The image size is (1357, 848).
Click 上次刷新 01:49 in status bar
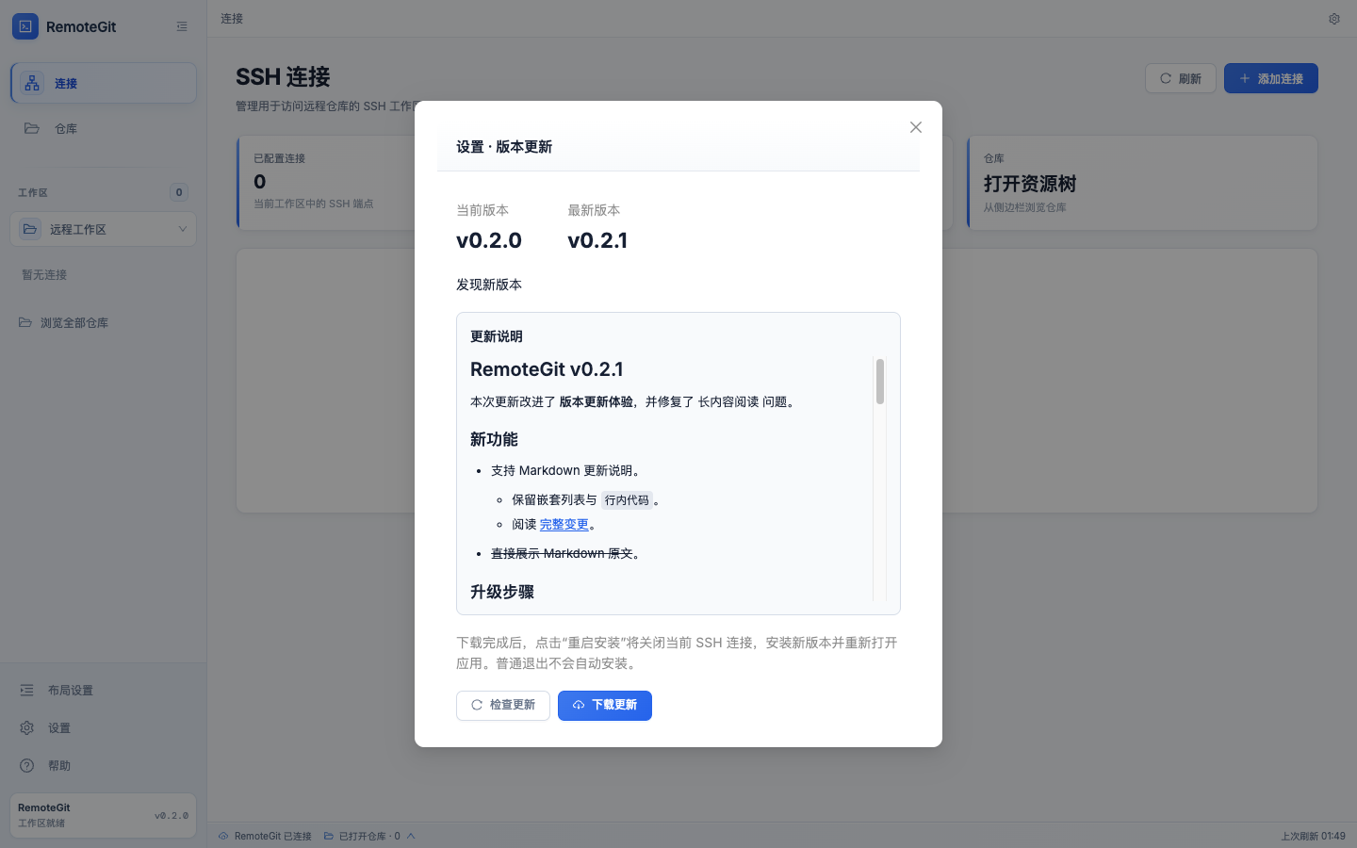[x=1313, y=836]
